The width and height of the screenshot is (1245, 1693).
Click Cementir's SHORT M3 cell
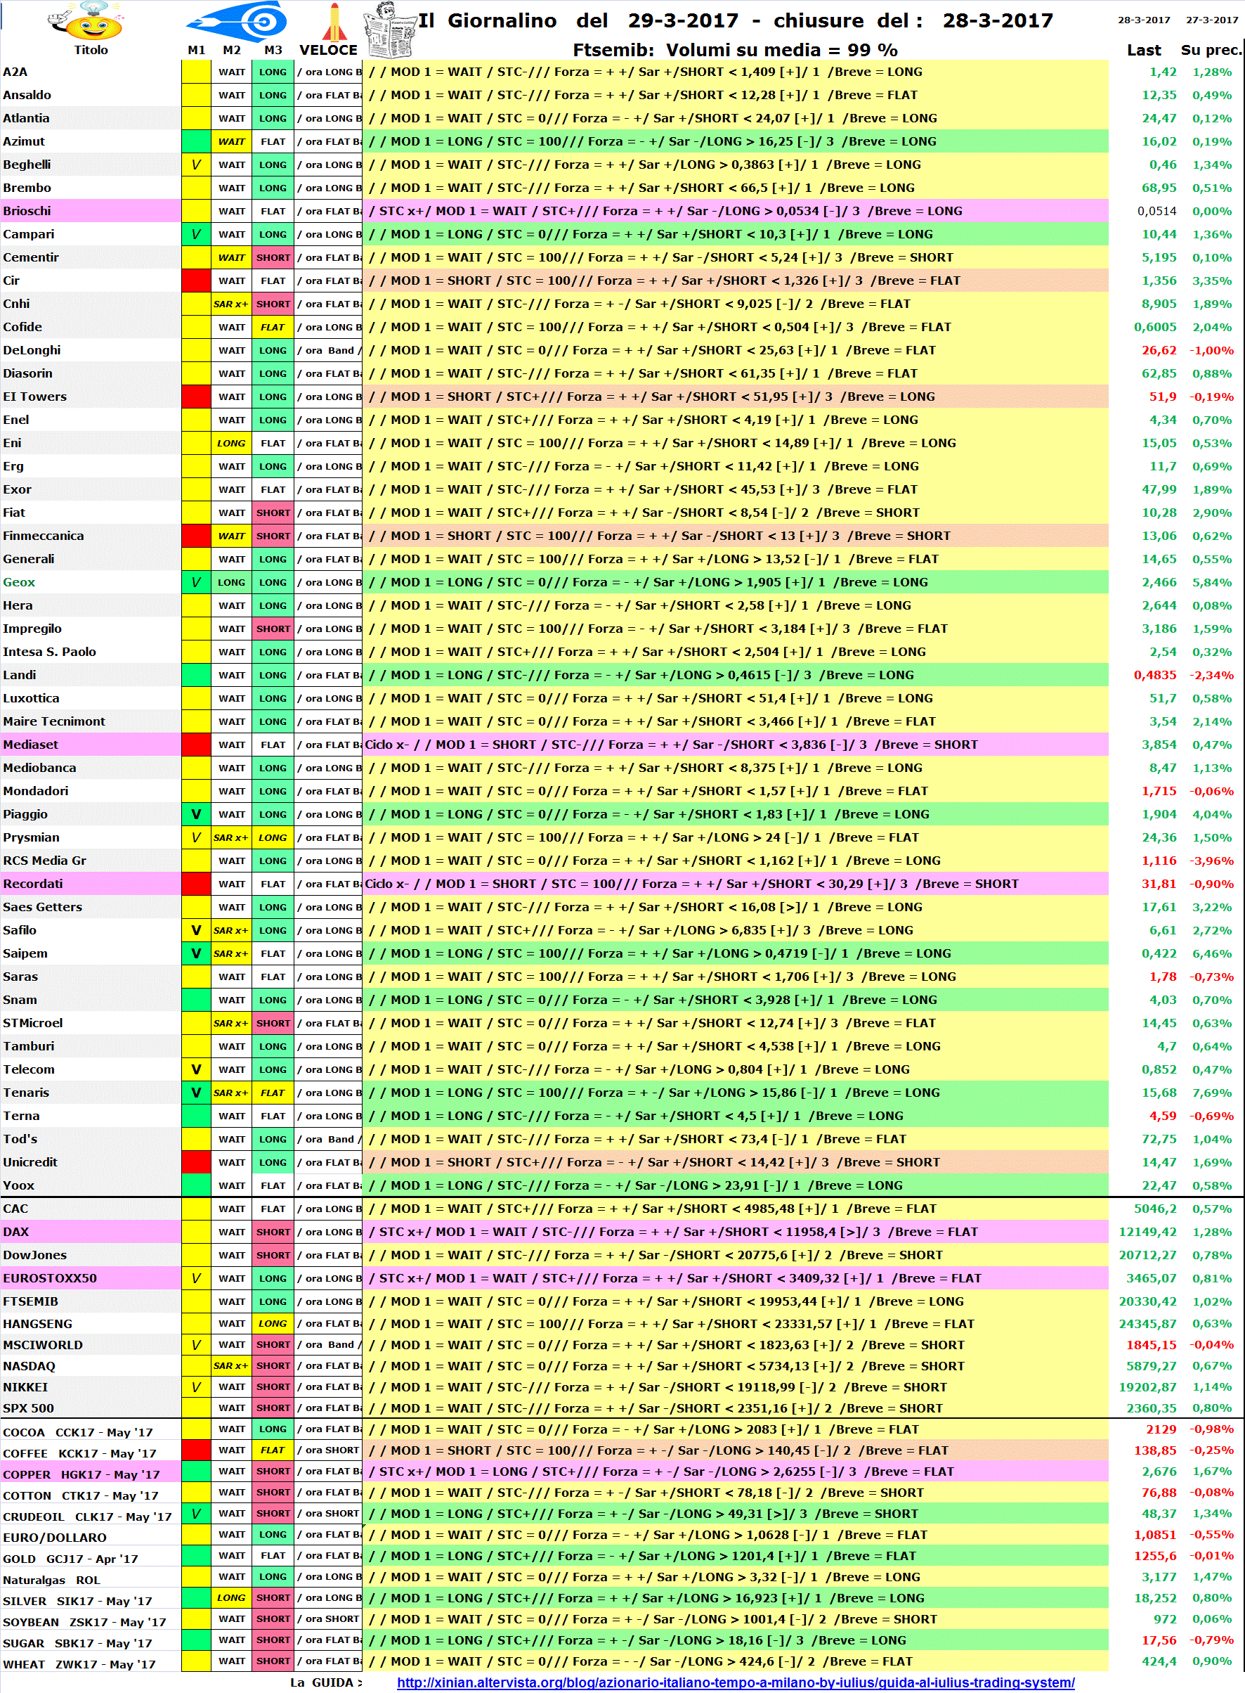click(x=273, y=257)
